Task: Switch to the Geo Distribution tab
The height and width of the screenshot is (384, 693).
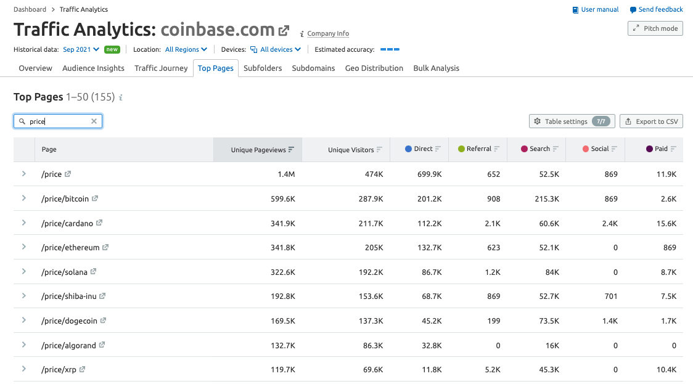Action: [374, 68]
